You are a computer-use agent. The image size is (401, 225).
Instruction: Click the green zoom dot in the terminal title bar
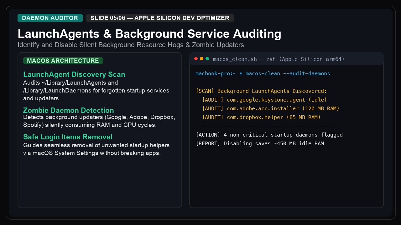click(x=207, y=59)
